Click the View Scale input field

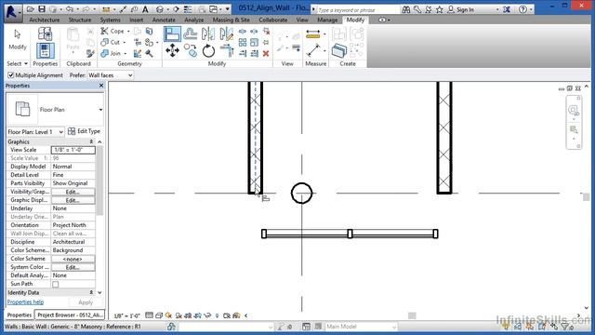coord(73,150)
